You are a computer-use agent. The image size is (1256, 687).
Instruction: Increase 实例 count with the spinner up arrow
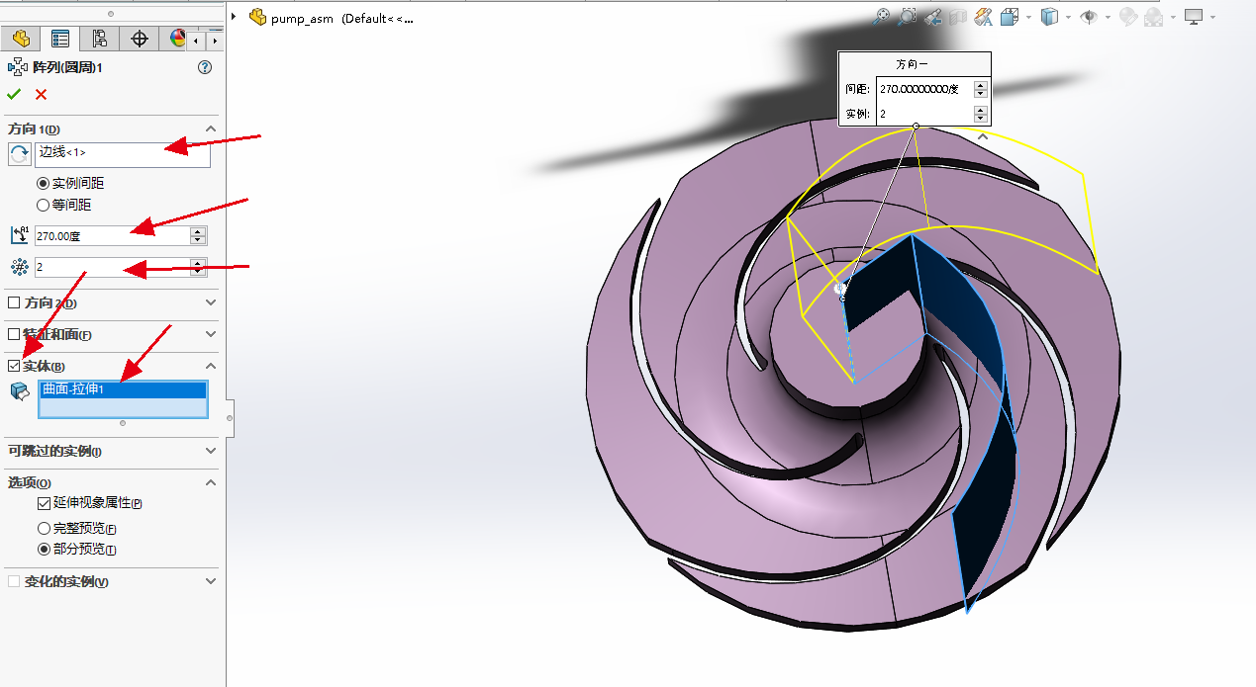pos(198,261)
